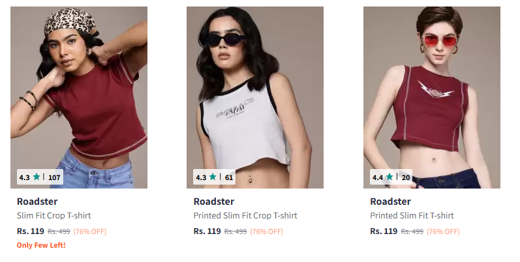
Task: Click the star icon on the 4.4 | 20 rating
Action: 390,177
